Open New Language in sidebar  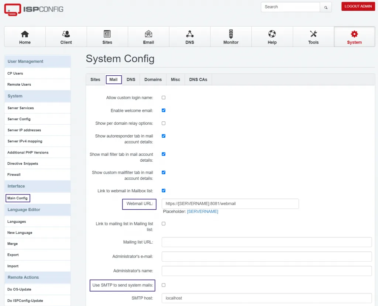click(37, 233)
